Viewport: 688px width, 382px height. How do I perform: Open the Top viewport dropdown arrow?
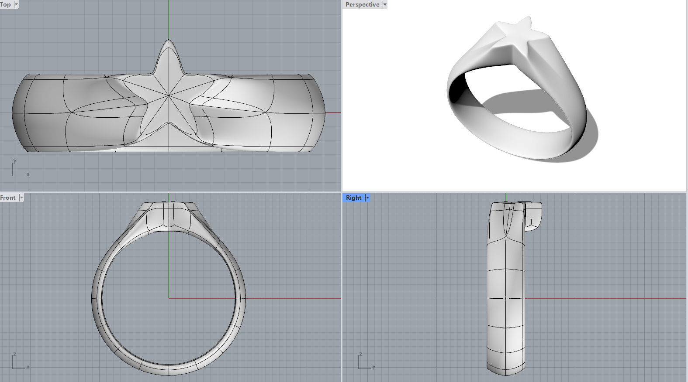click(16, 4)
